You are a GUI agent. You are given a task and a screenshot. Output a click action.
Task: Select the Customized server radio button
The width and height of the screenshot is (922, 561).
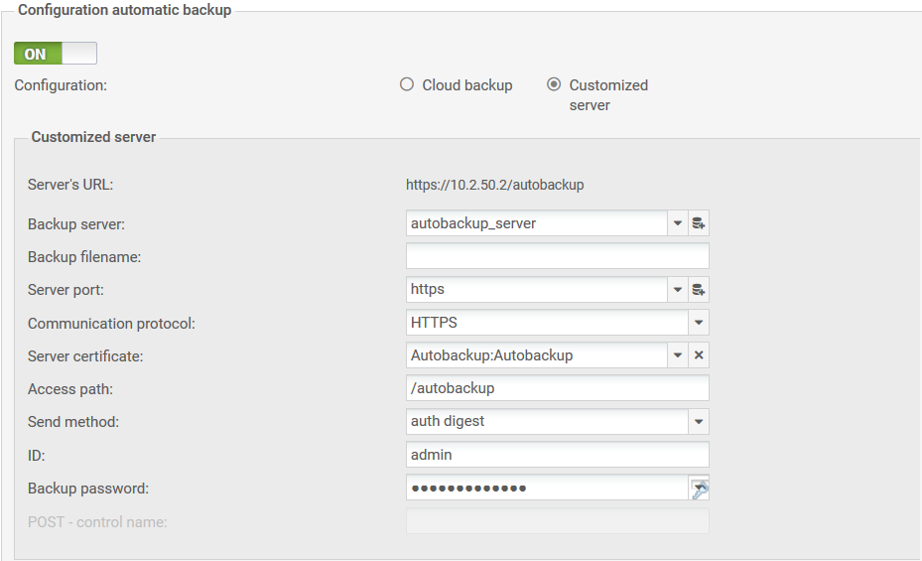[x=554, y=85]
